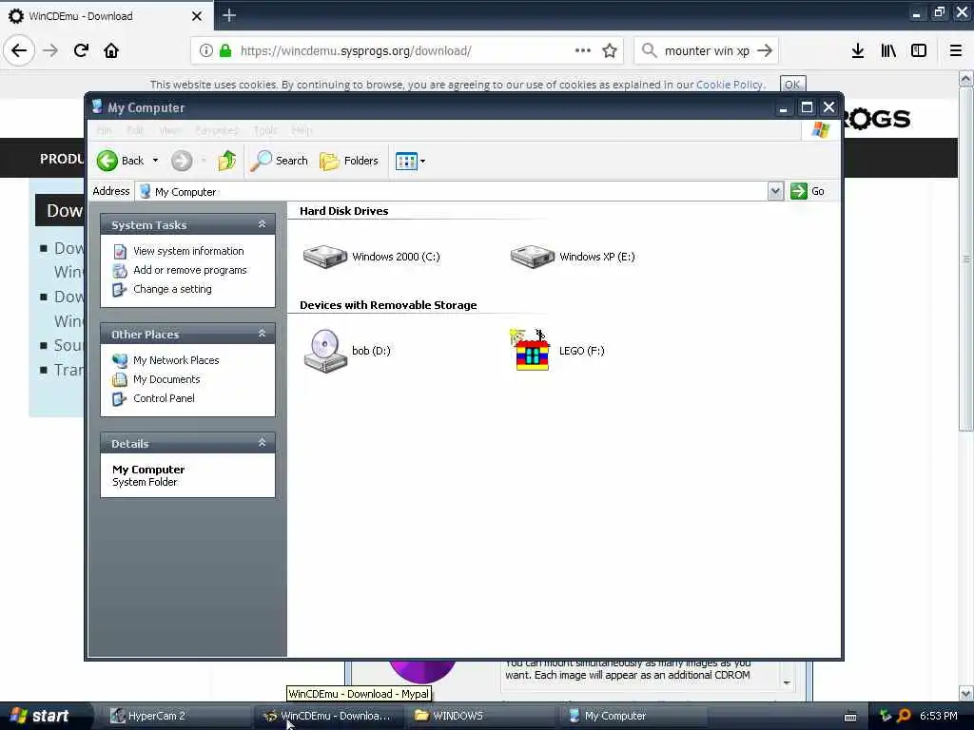The image size is (974, 730).
Task: Select the WinCDEmu - Download tab
Action: click(x=107, y=15)
